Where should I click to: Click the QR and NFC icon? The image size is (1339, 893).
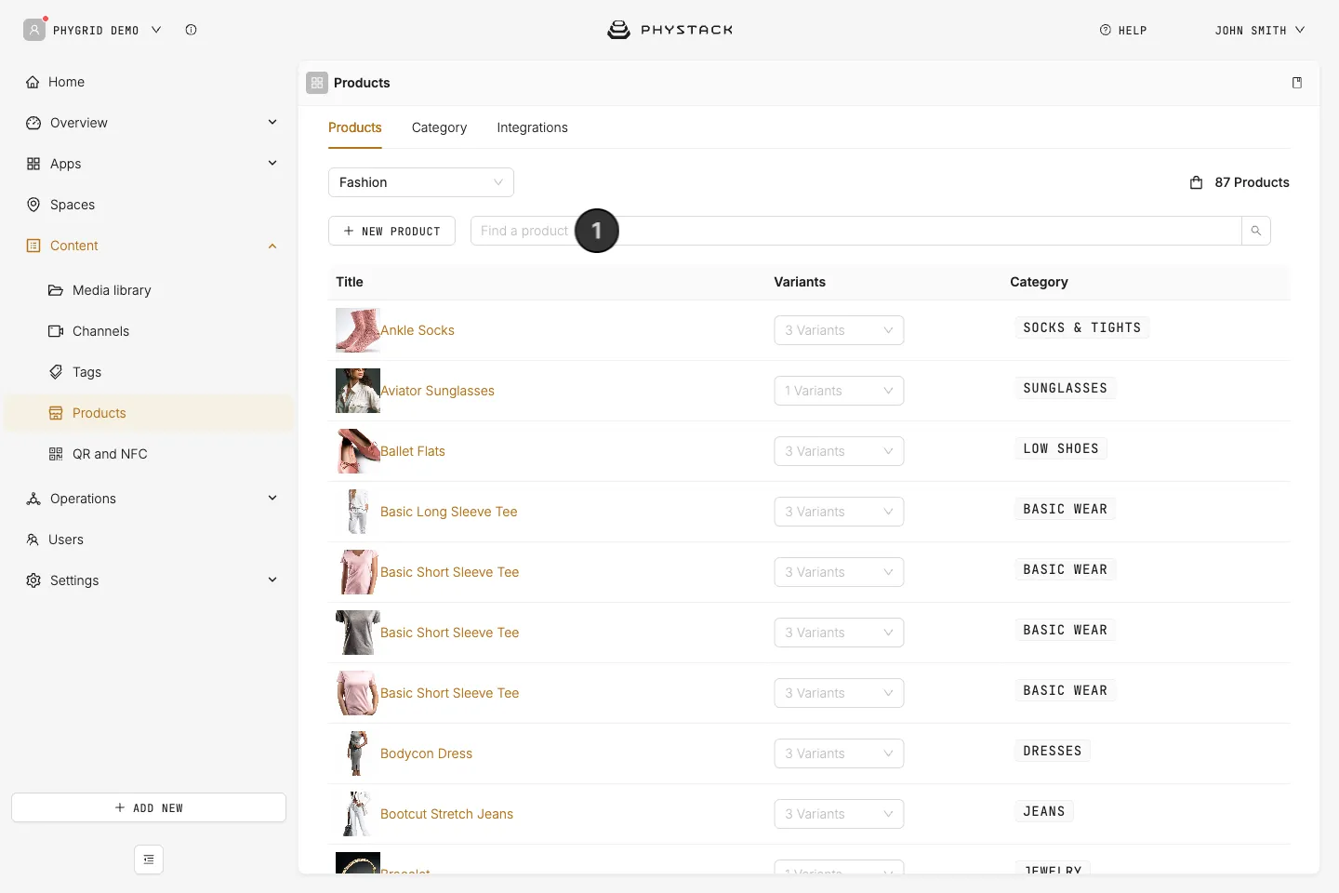tap(56, 454)
